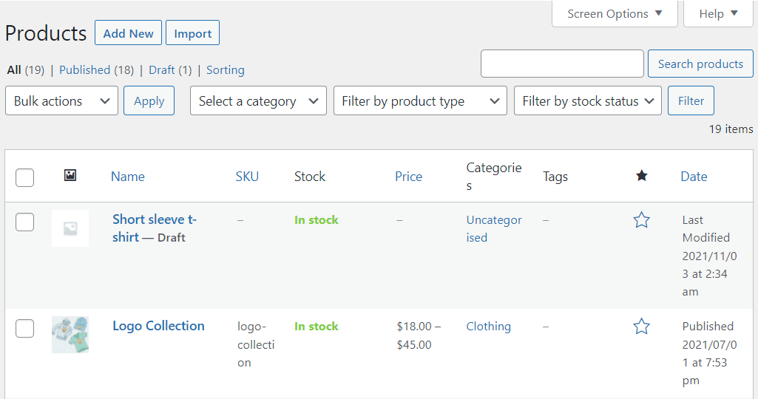Check the Short sleeve t-shirt row checkbox
Image resolution: width=758 pixels, height=399 pixels.
(x=24, y=222)
